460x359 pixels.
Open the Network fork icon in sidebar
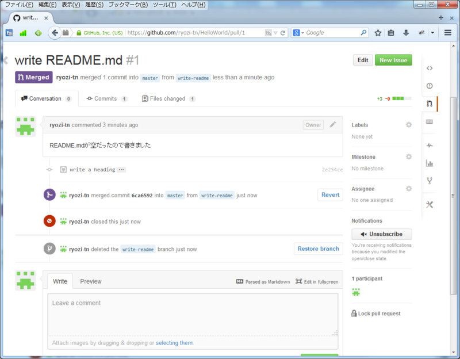pos(430,181)
